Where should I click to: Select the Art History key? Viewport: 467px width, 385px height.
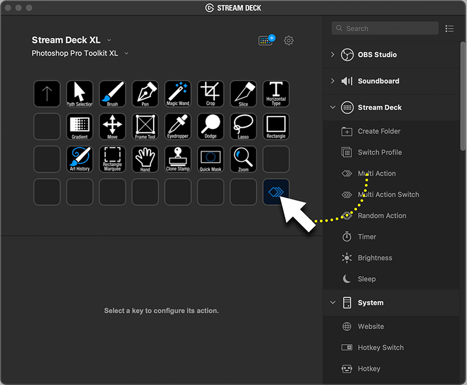coord(80,159)
